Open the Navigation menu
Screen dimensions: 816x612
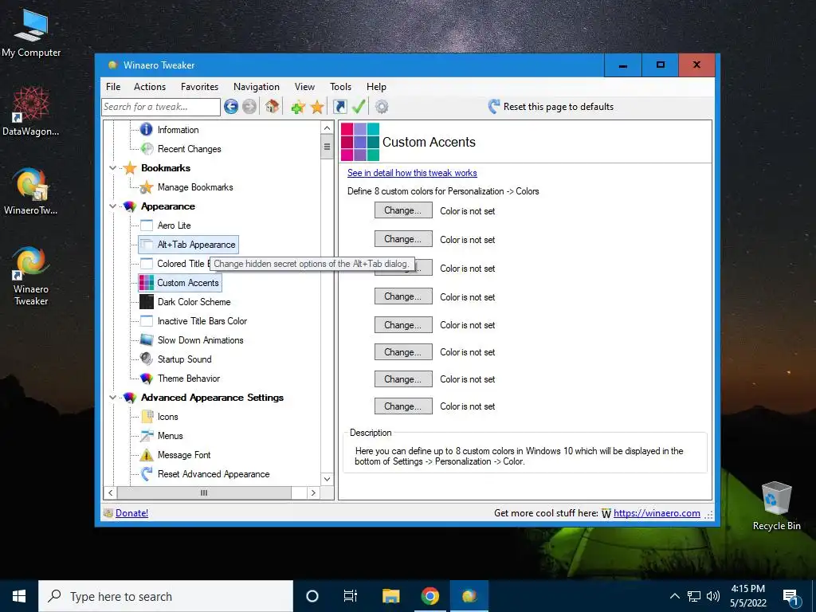pyautogui.click(x=257, y=87)
